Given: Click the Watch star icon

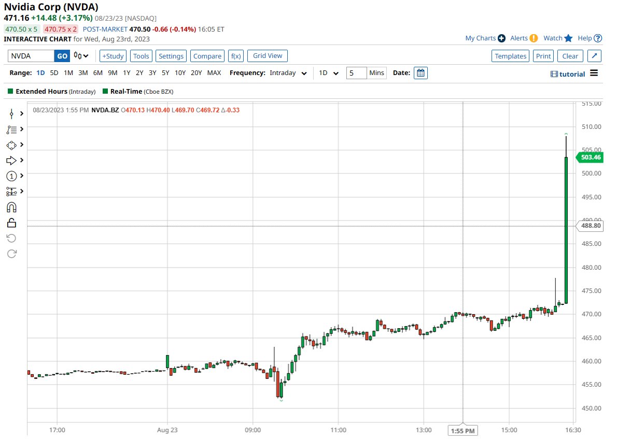Looking at the screenshot, I should click(x=568, y=38).
